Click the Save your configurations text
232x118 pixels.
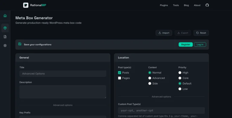click(x=37, y=44)
